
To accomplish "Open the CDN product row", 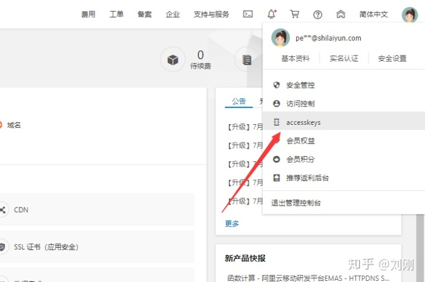I will tap(97, 209).
